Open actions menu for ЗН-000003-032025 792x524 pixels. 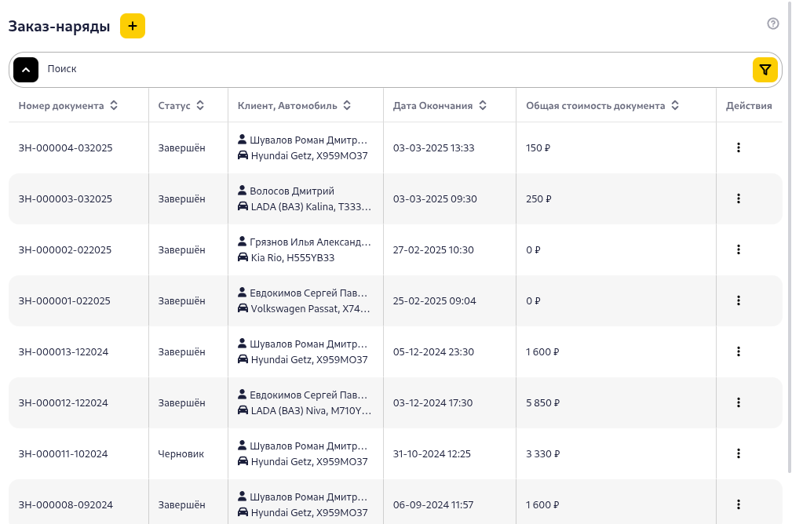click(x=738, y=198)
